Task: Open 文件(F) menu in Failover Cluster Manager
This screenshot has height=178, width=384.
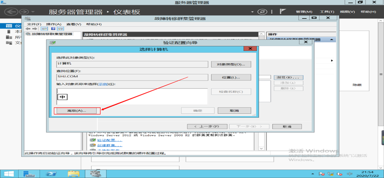Action: (x=34, y=24)
